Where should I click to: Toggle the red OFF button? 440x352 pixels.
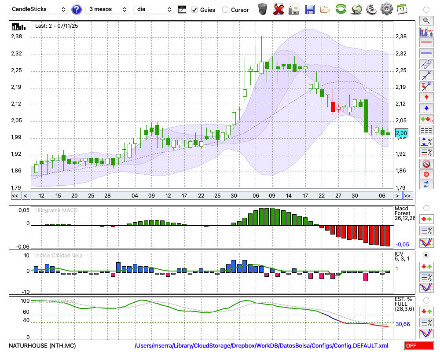pyautogui.click(x=419, y=345)
